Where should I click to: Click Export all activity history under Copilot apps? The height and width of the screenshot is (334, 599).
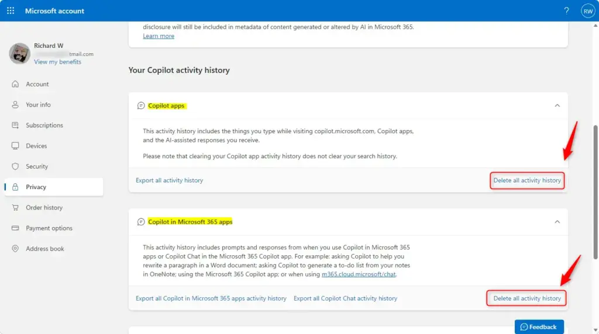point(169,180)
